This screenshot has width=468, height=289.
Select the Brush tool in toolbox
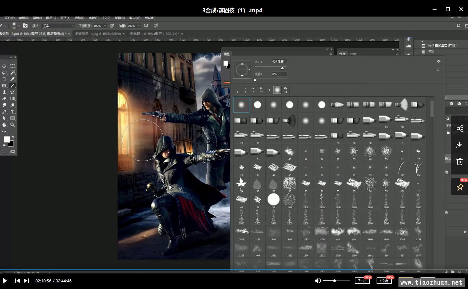pos(13,86)
